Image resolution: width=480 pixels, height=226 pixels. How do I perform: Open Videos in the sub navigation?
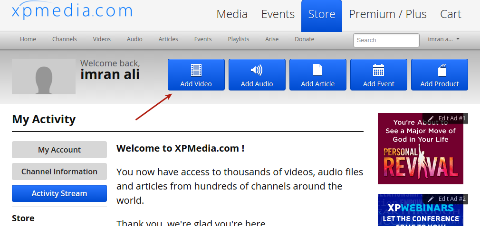coord(102,39)
